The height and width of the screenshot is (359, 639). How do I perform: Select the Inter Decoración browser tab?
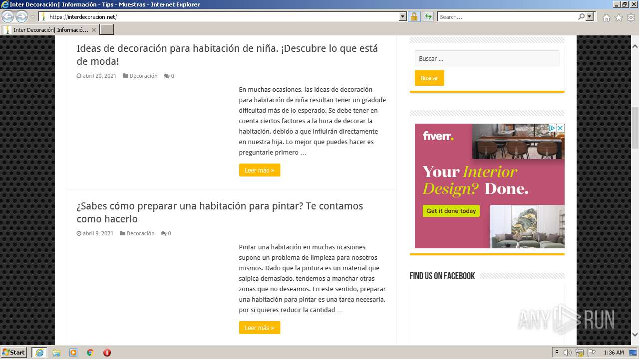coord(50,30)
